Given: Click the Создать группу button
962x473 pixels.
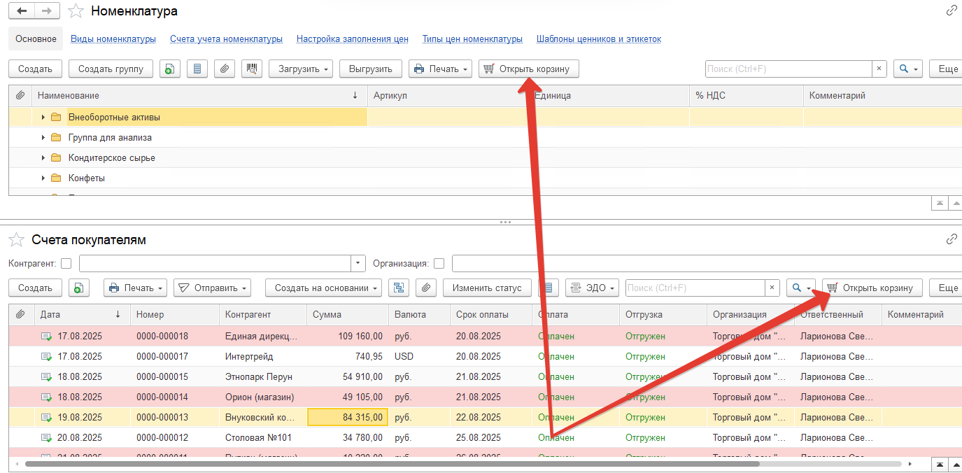Looking at the screenshot, I should [111, 69].
